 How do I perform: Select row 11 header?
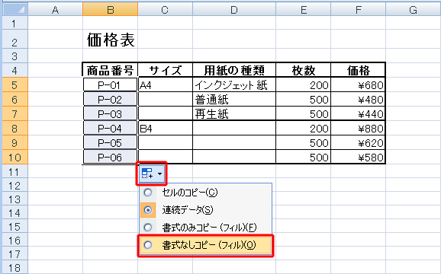[x=15, y=171]
